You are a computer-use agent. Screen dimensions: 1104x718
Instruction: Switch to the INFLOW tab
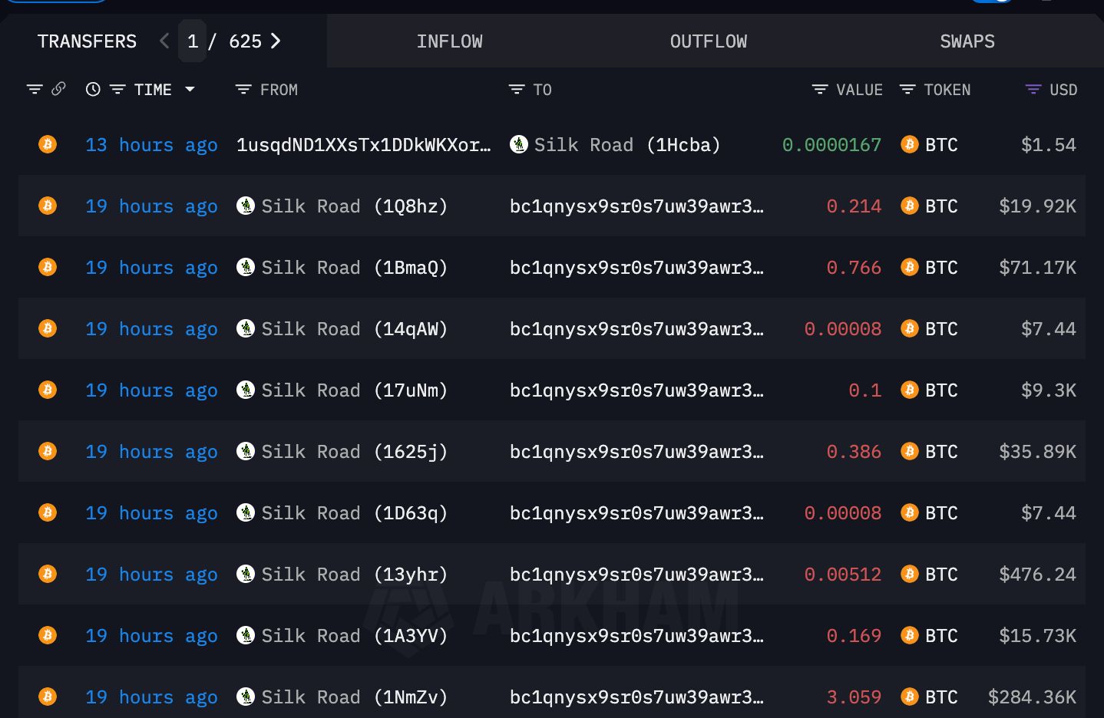click(x=449, y=41)
